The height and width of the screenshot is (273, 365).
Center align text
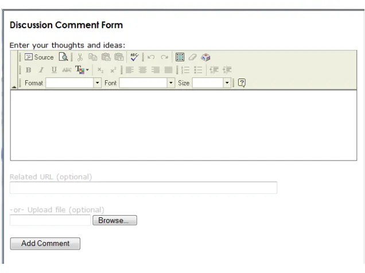click(142, 70)
